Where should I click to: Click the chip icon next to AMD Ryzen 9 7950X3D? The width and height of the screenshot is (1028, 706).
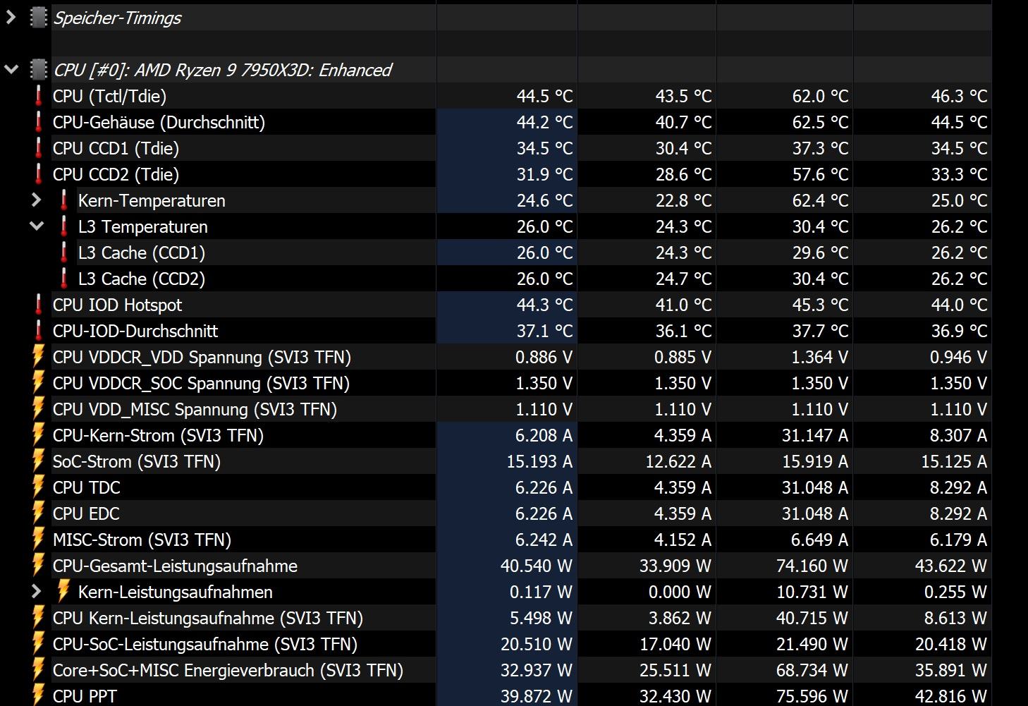click(x=39, y=70)
